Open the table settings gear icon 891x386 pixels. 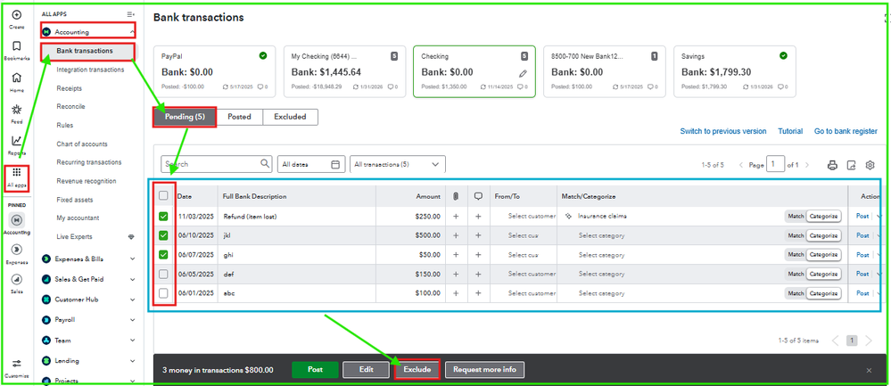coord(870,165)
